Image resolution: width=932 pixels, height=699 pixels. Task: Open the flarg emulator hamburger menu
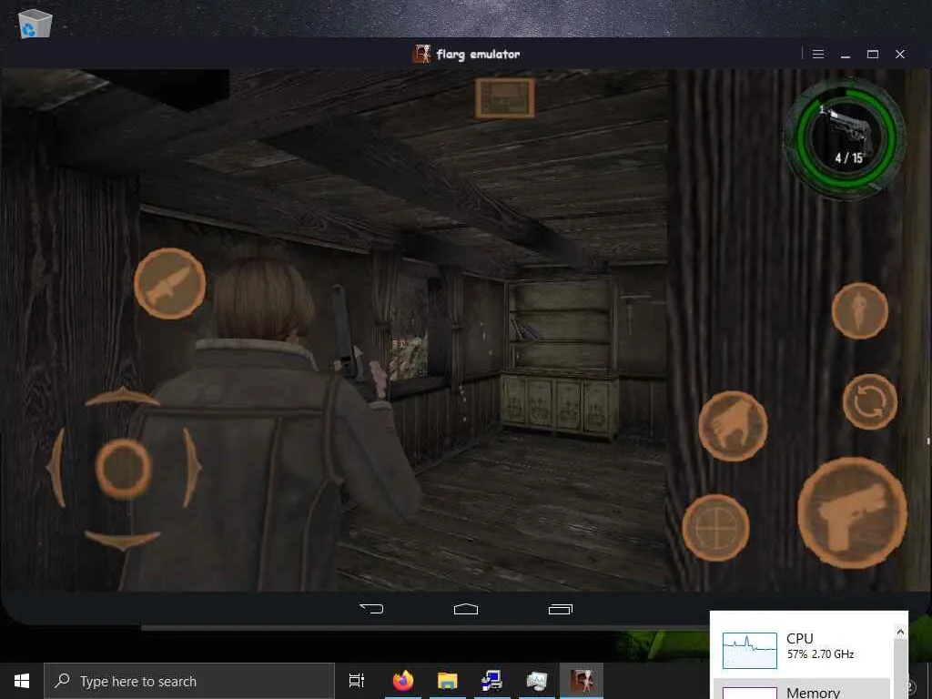[818, 54]
